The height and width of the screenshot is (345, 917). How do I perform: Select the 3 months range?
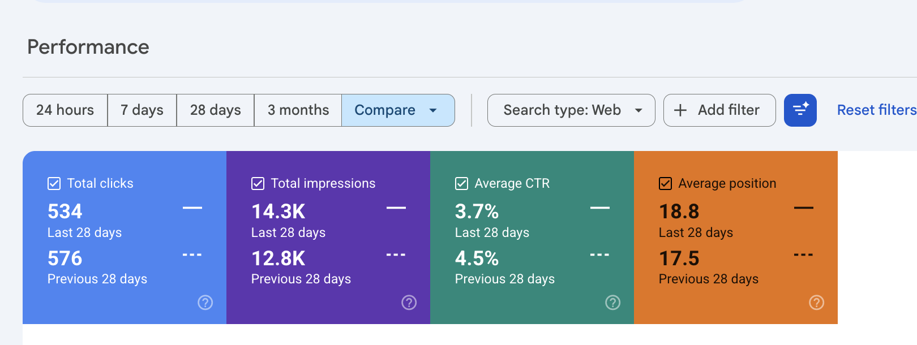(298, 110)
